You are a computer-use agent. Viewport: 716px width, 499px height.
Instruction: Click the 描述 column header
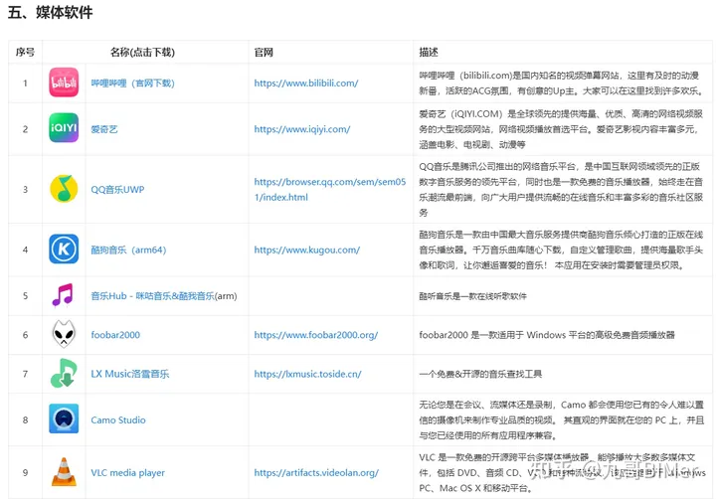(x=429, y=52)
